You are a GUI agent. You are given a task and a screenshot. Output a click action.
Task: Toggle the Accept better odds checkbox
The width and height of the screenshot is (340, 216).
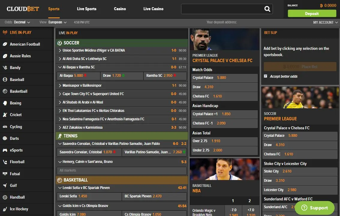click(x=265, y=76)
